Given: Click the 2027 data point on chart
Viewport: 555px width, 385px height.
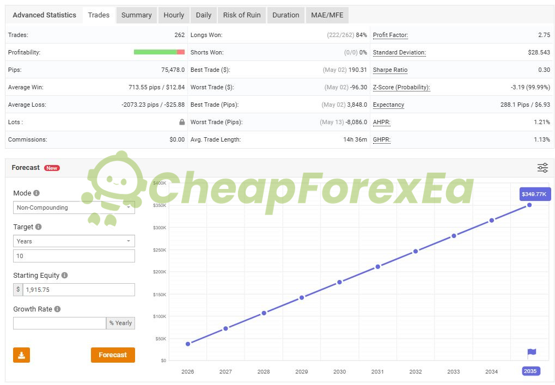Looking at the screenshot, I should pos(226,329).
